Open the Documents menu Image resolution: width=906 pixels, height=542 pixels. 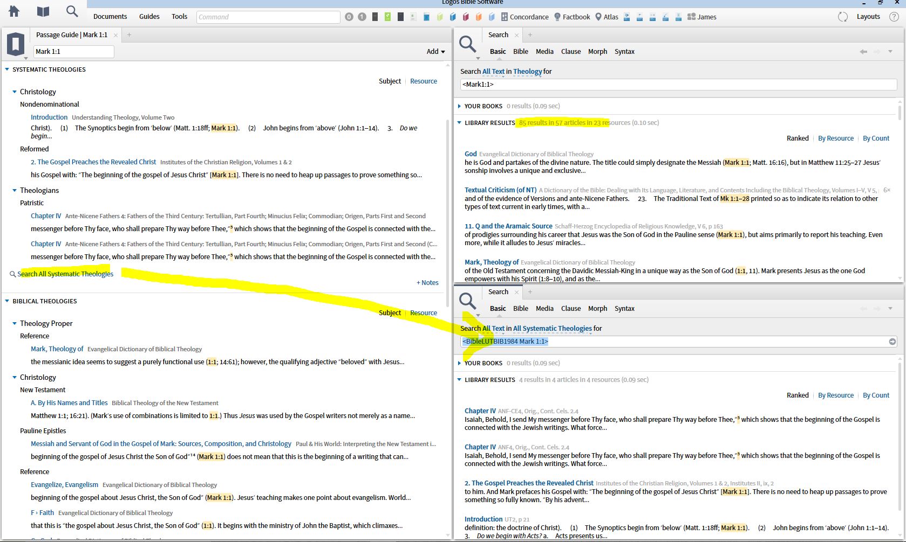point(110,17)
